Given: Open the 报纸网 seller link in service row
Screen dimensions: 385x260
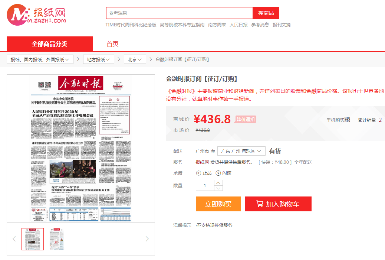Looking at the screenshot, I should [x=202, y=162].
